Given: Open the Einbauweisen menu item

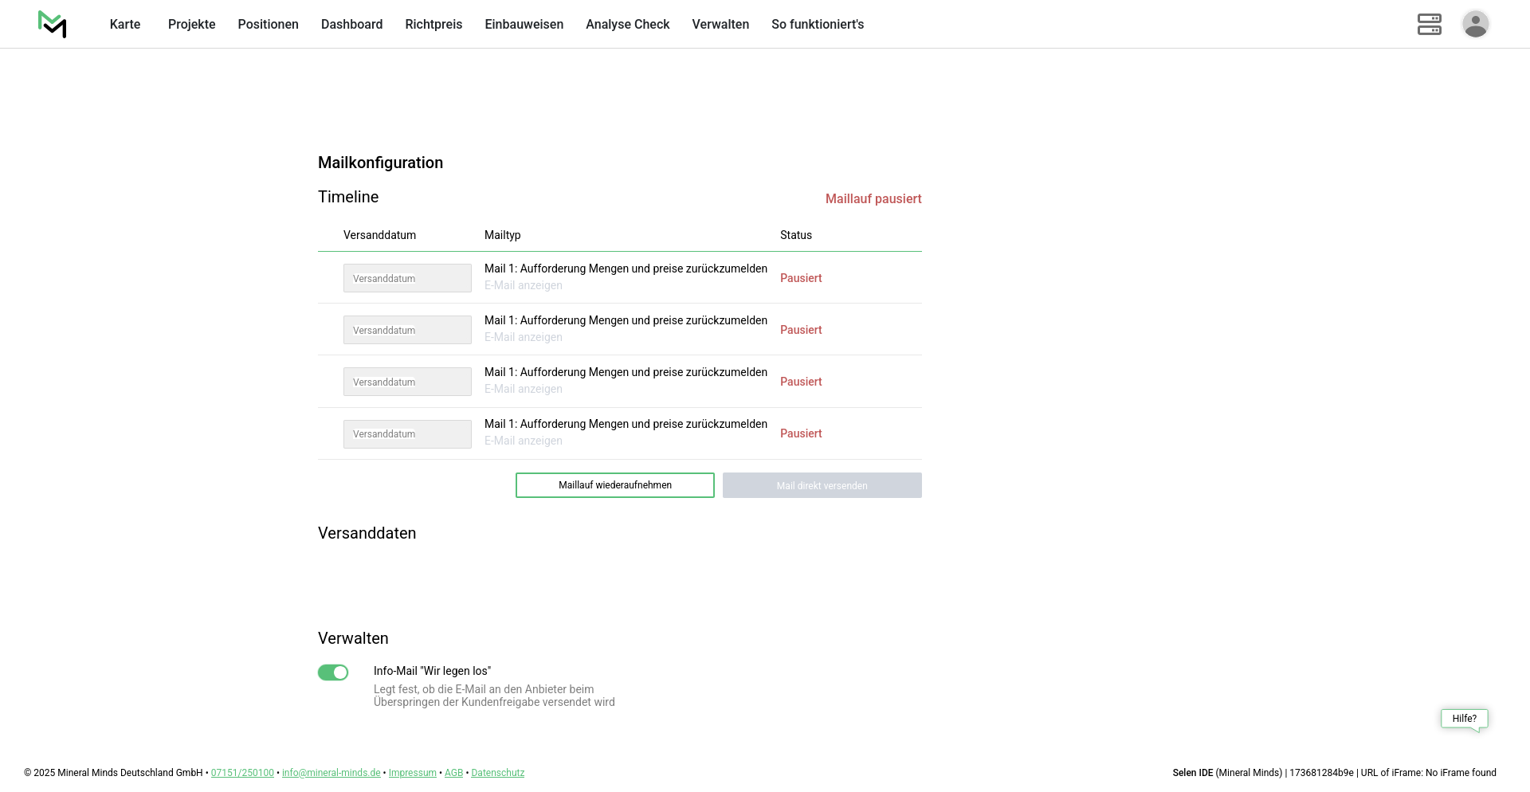Looking at the screenshot, I should pyautogui.click(x=524, y=24).
